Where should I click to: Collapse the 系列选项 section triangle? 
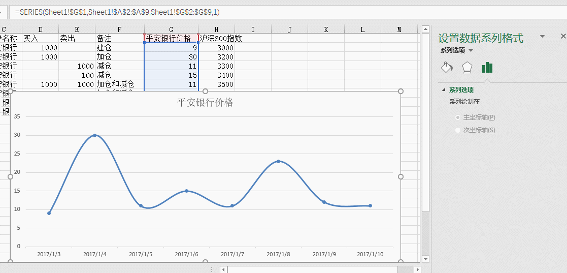tap(444, 90)
